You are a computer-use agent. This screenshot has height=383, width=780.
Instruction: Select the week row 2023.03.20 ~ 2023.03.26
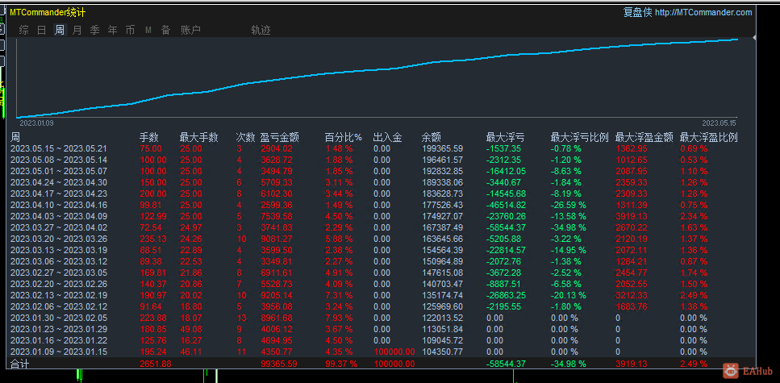coord(381,239)
